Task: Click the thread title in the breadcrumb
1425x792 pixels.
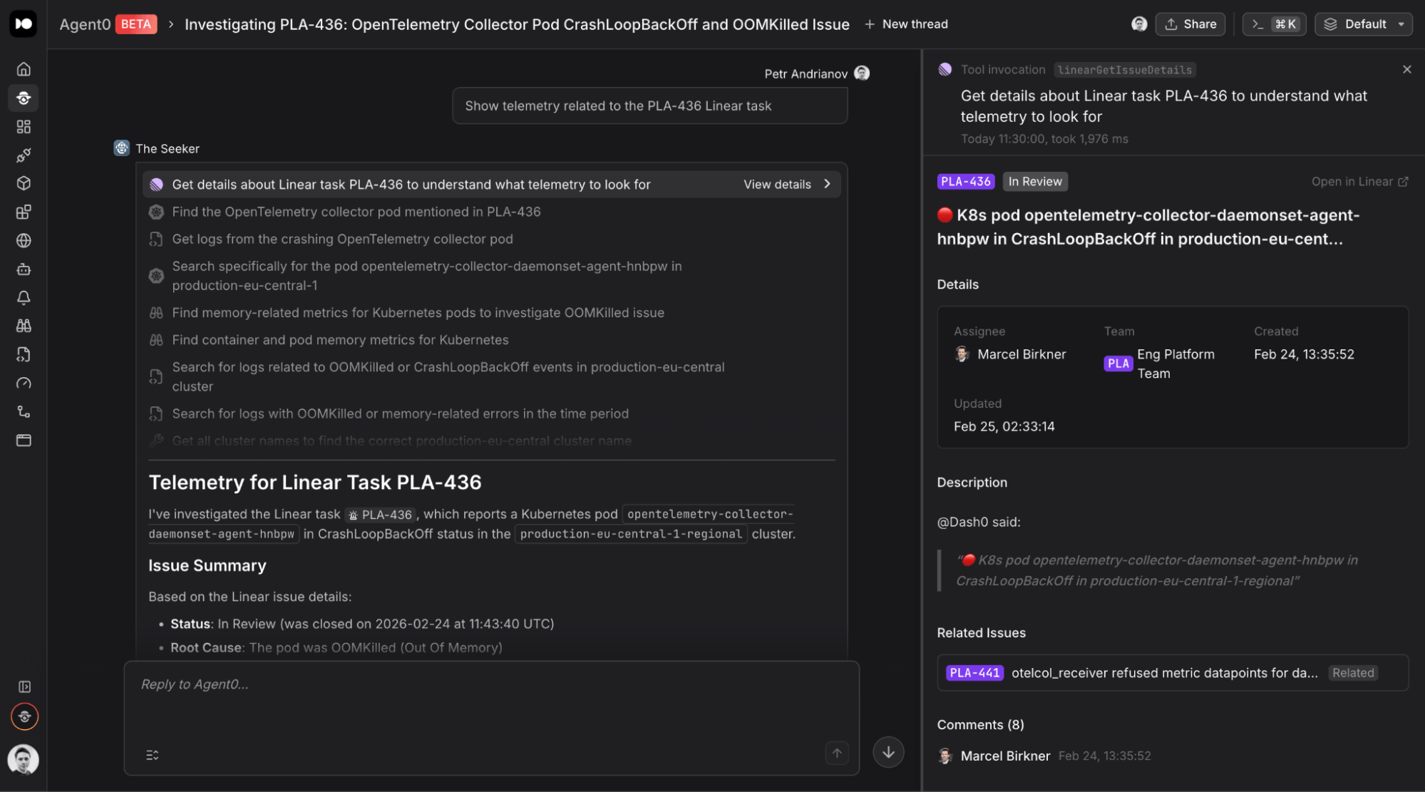Action: click(517, 24)
